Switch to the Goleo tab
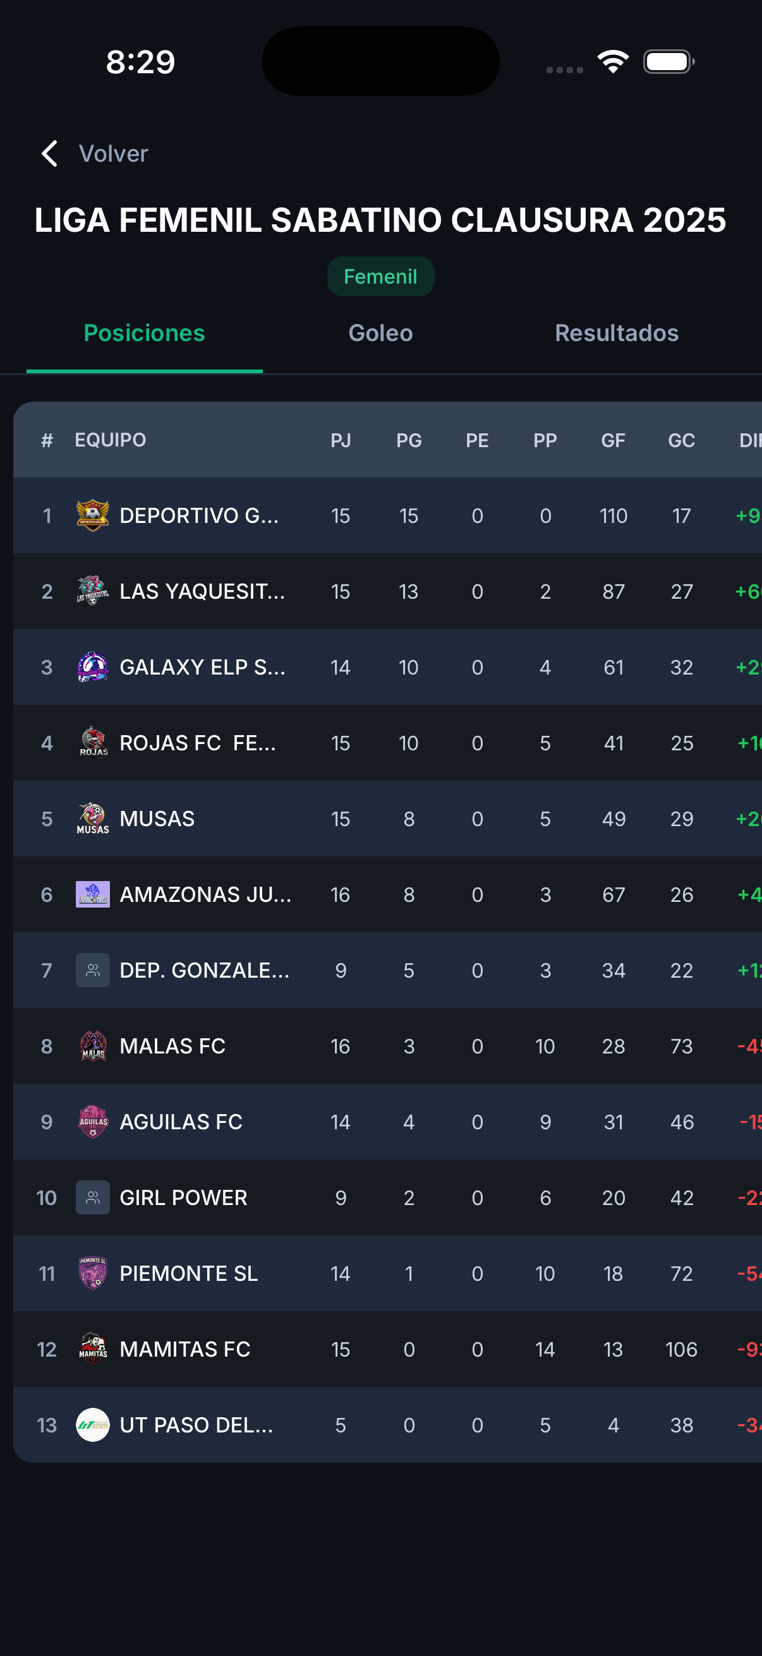762x1656 pixels. [380, 333]
